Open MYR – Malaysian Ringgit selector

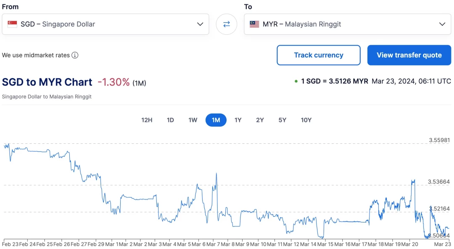(348, 24)
